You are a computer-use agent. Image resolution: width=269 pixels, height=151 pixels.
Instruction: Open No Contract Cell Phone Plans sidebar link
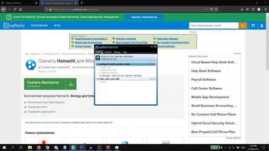[214, 115]
